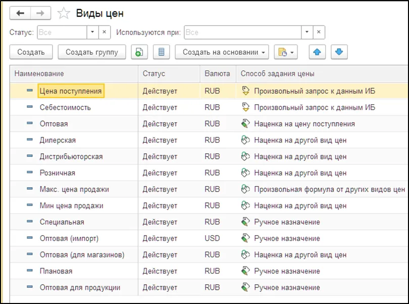Click inside the Используются при input field
The image size is (409, 304).
coord(242,32)
